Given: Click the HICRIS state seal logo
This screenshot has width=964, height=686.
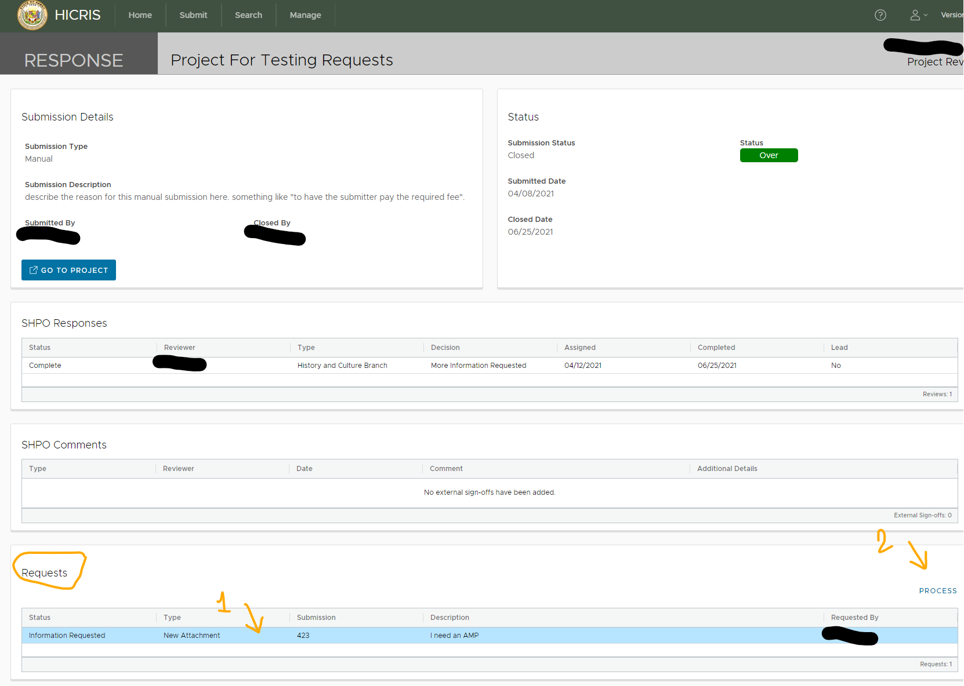Looking at the screenshot, I should (32, 15).
